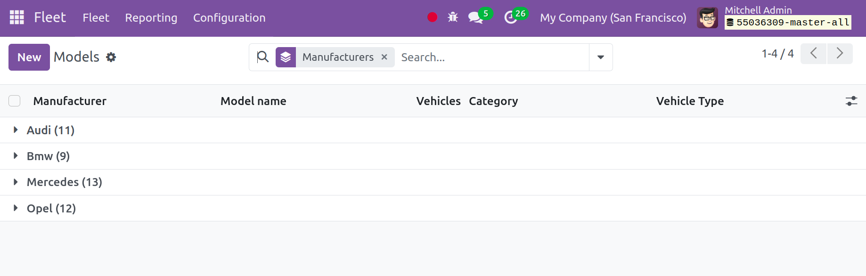Click the Models breadcrumb title

click(x=76, y=57)
